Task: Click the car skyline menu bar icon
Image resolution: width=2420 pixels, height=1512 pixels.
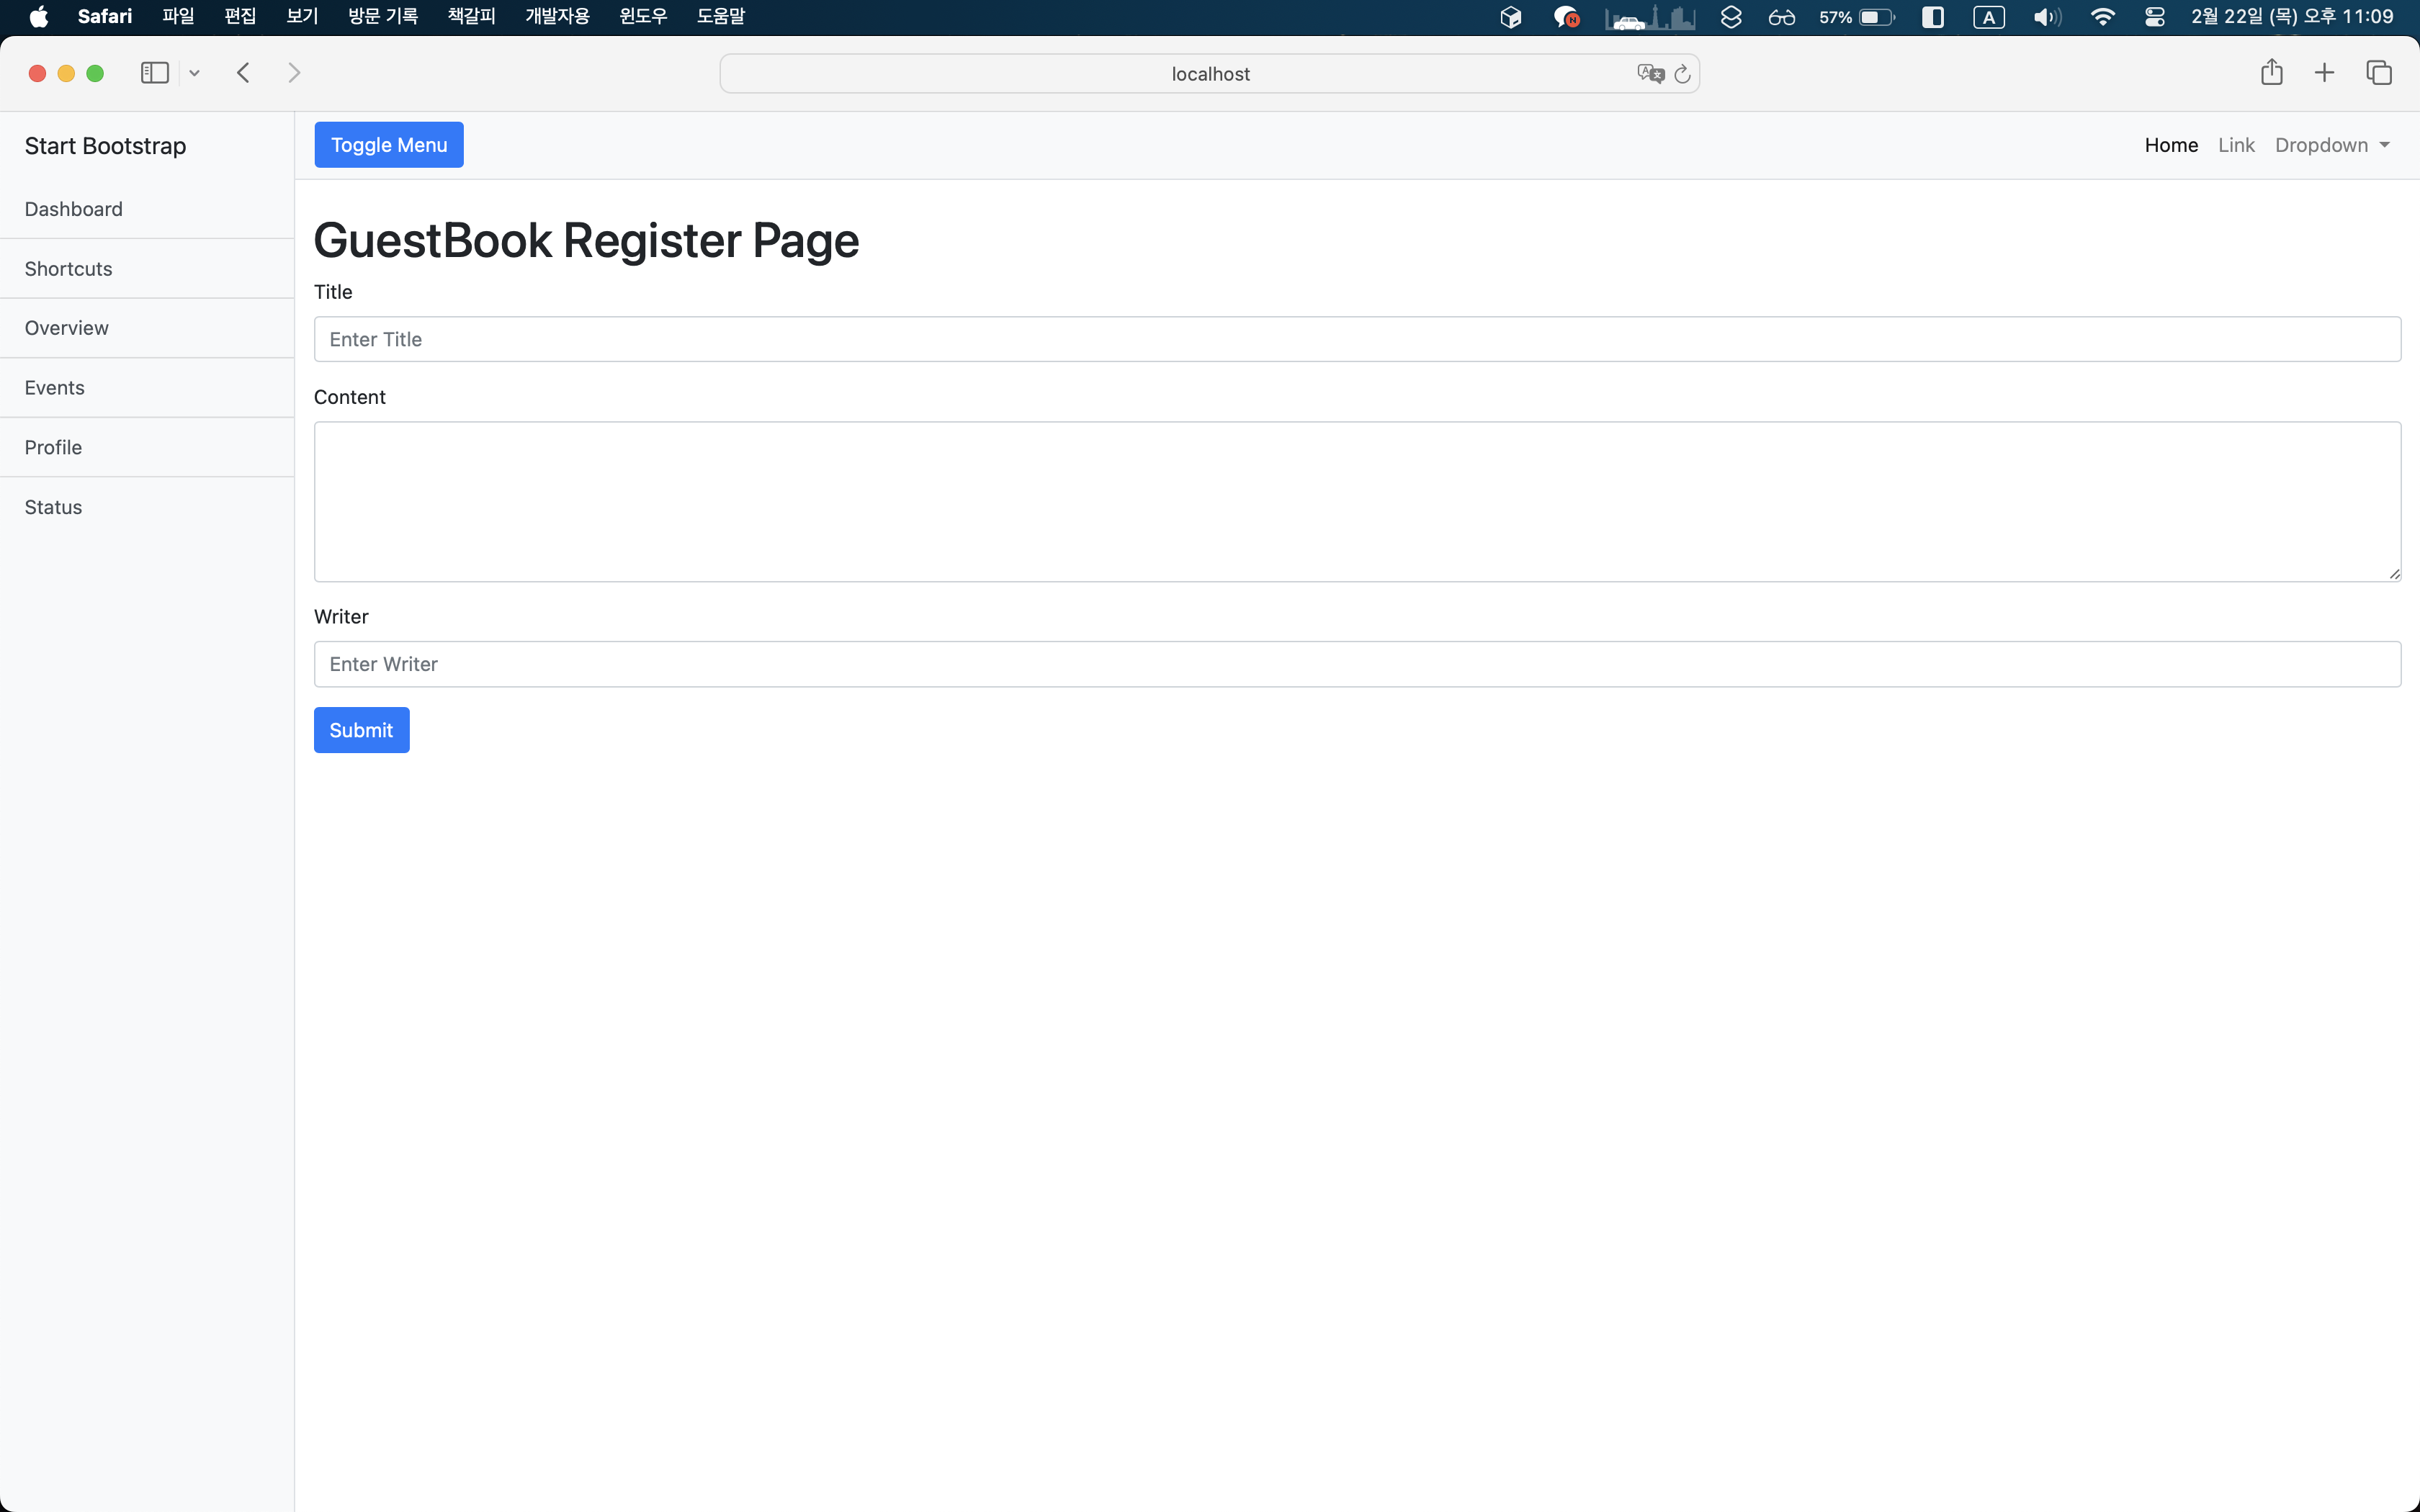Action: coord(1650,17)
